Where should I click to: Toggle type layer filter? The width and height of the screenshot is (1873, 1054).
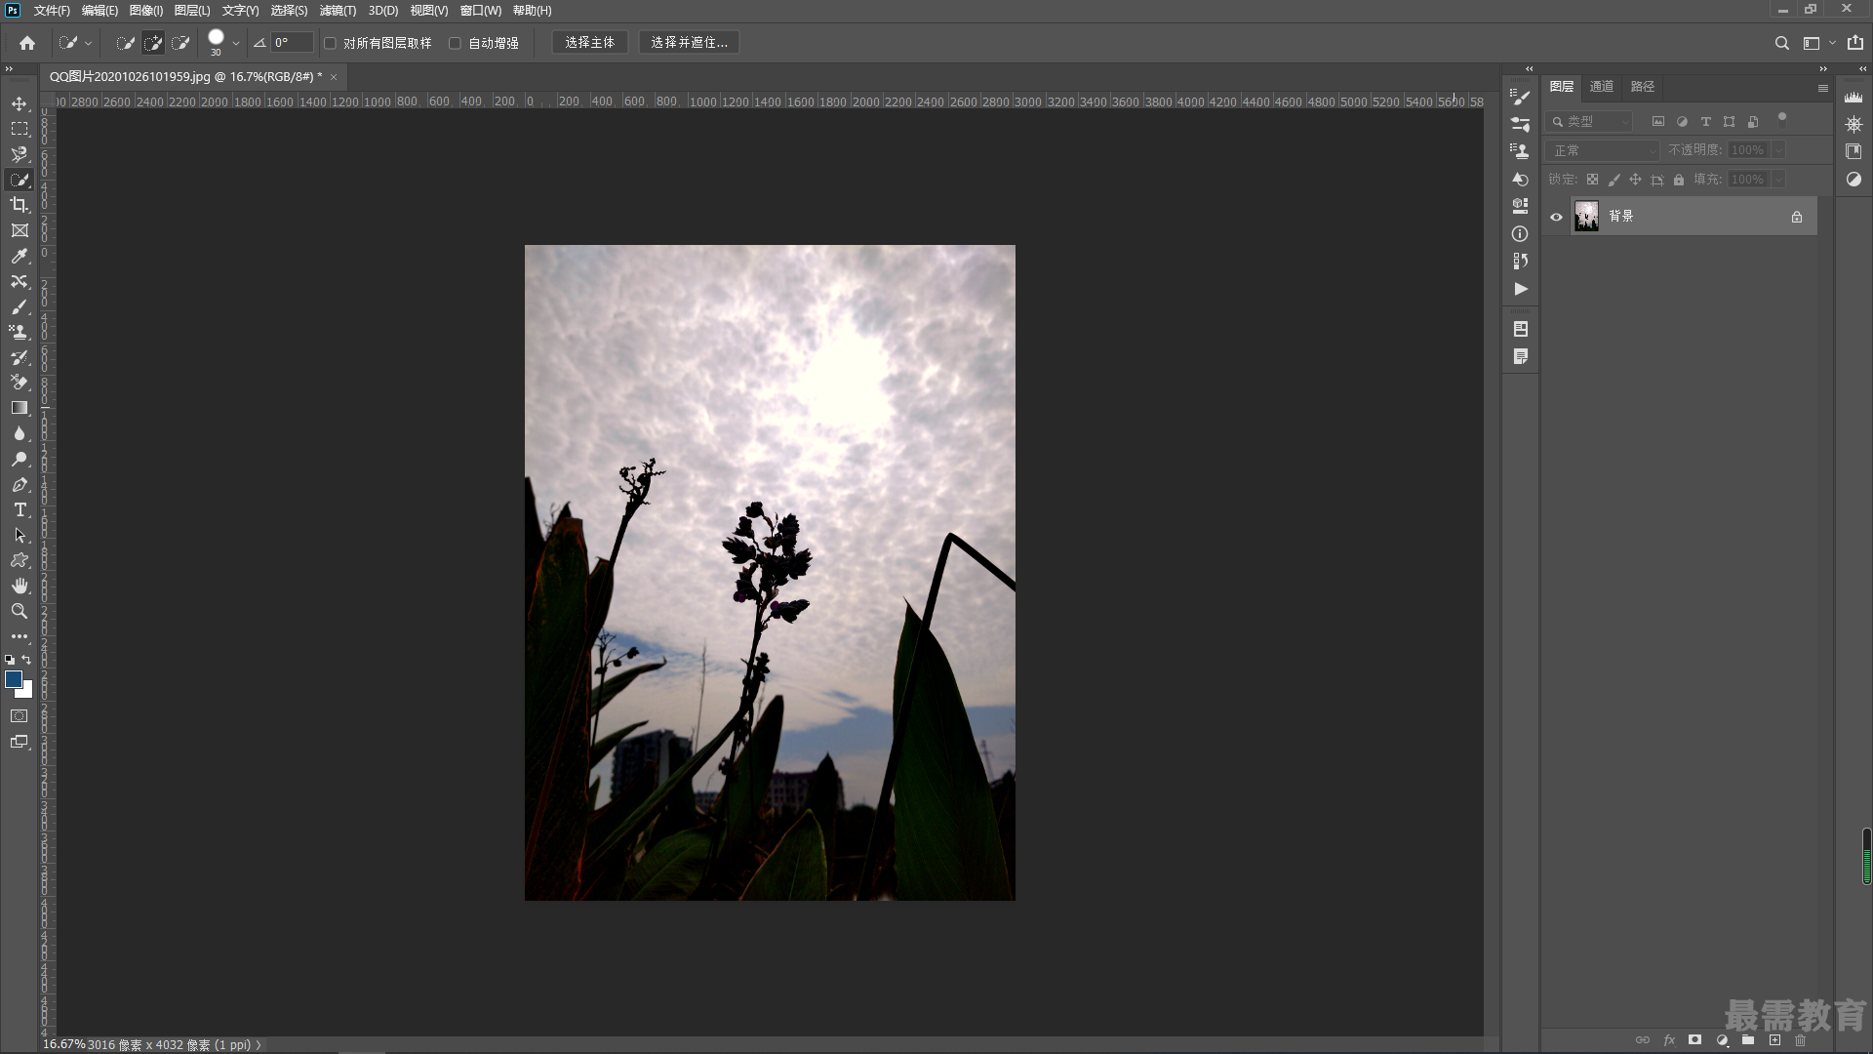(1705, 122)
